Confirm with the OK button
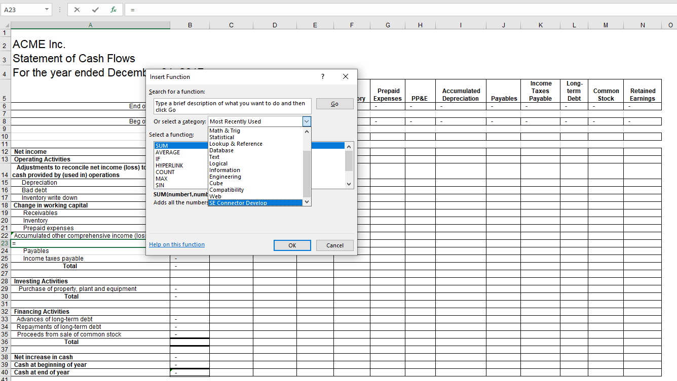Image resolution: width=677 pixels, height=381 pixels. (292, 245)
